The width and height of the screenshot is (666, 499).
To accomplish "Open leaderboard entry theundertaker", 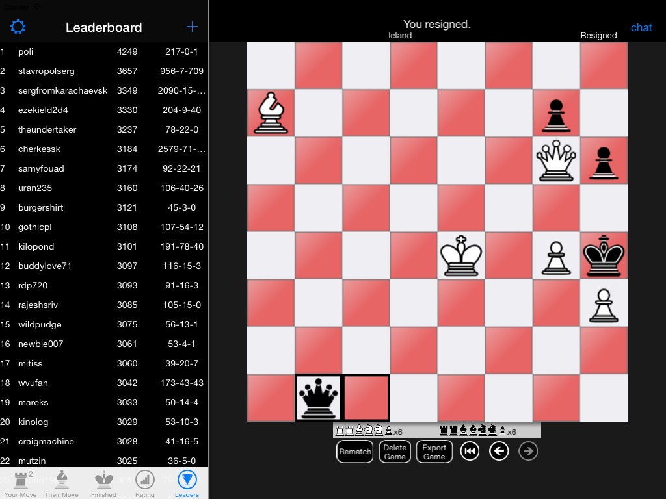I will click(x=104, y=129).
